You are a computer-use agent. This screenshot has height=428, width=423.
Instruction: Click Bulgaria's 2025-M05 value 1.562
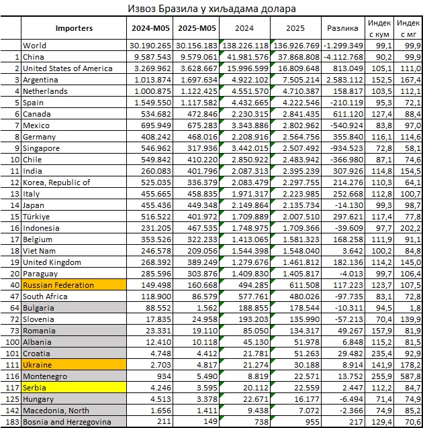(196, 308)
